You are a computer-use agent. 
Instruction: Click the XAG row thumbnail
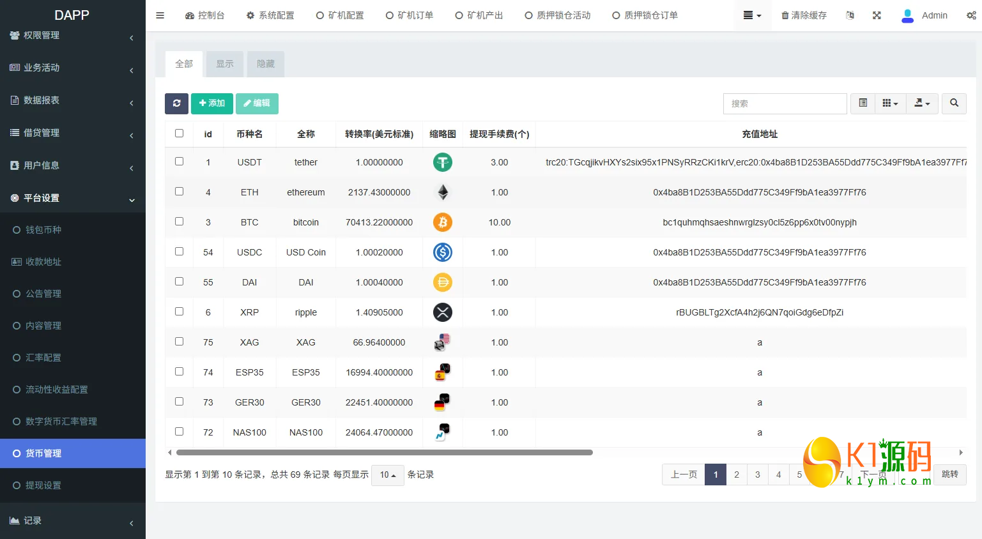pyautogui.click(x=443, y=342)
